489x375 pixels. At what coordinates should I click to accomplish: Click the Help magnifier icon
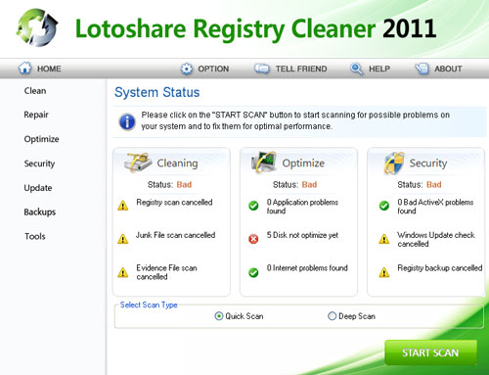tap(356, 69)
